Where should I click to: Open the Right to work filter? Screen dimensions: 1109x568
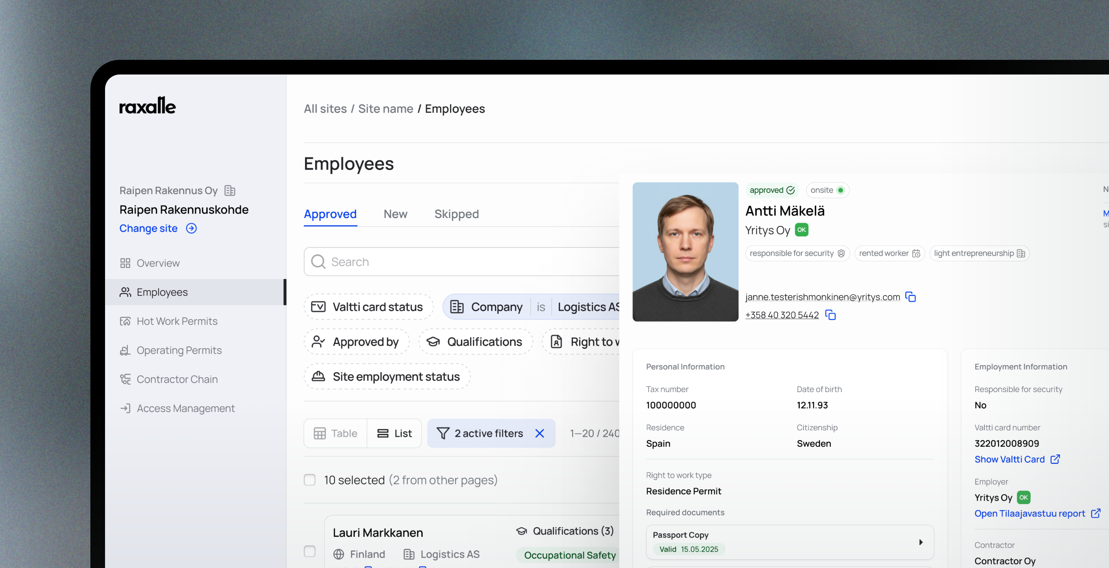pyautogui.click(x=581, y=341)
